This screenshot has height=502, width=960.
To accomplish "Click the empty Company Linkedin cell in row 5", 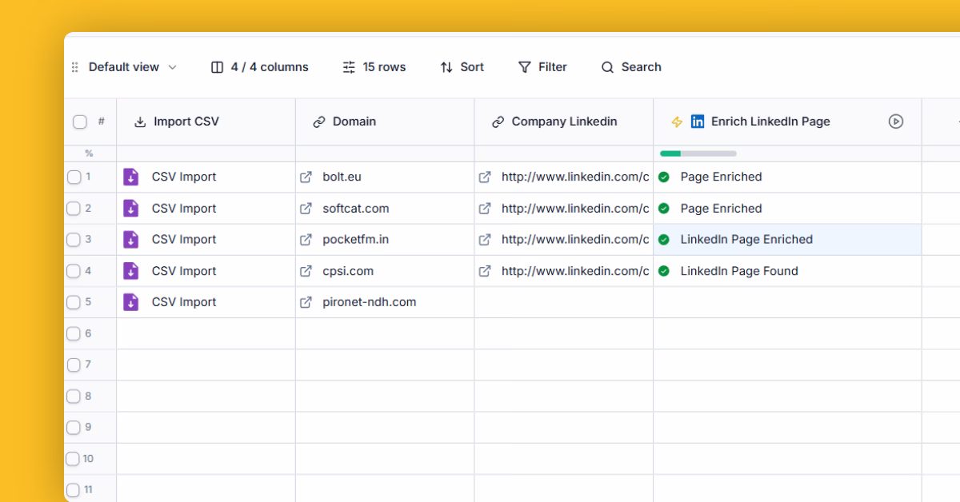I will 564,302.
